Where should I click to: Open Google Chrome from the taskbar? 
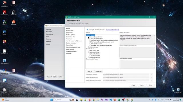pos(94,100)
